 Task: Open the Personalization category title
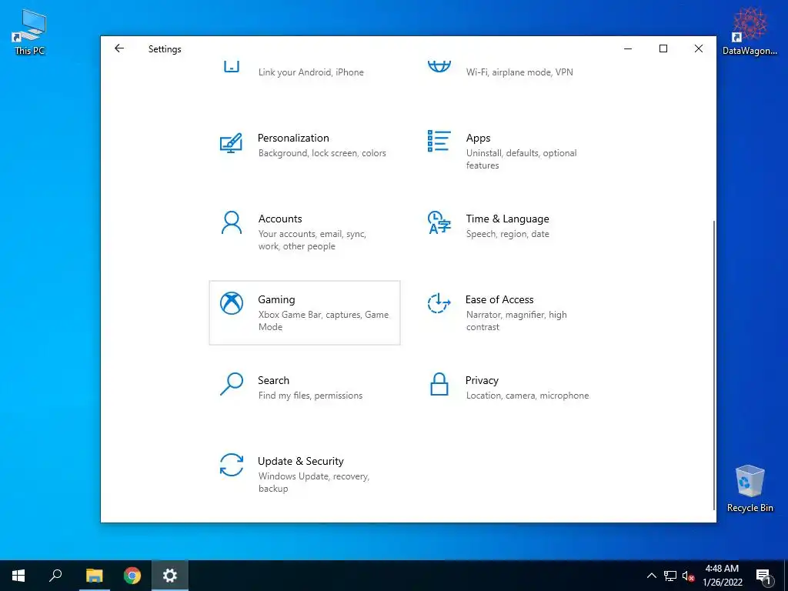click(x=293, y=138)
